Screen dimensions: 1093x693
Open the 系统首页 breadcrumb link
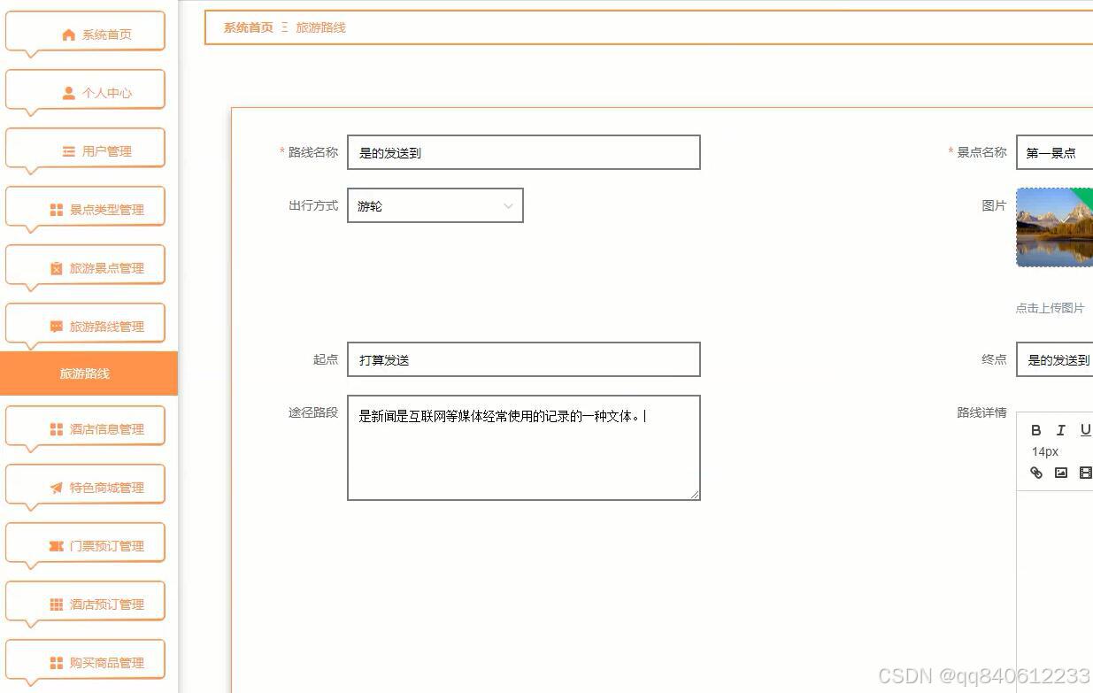(247, 27)
